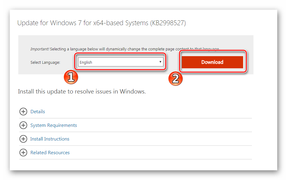Click the red number 1 badge
287x180 pixels.
[71, 77]
